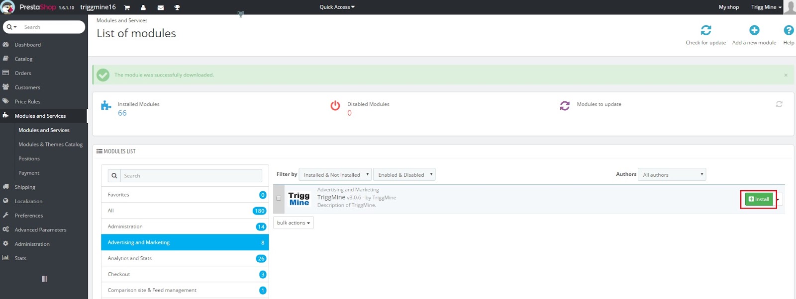796x299 pixels.
Task: Click Modules and Services breadcrumb
Action: [x=122, y=20]
